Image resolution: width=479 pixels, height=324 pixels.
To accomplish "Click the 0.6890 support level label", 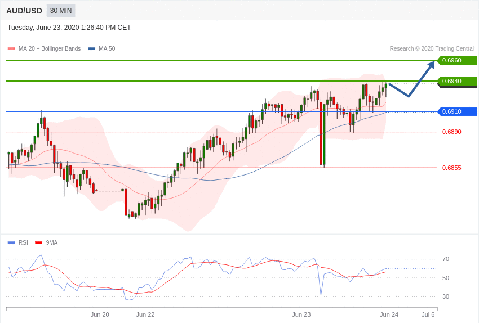I will click(x=451, y=132).
